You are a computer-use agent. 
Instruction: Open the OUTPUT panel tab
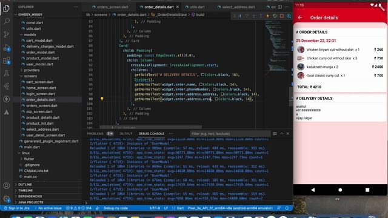(126, 133)
